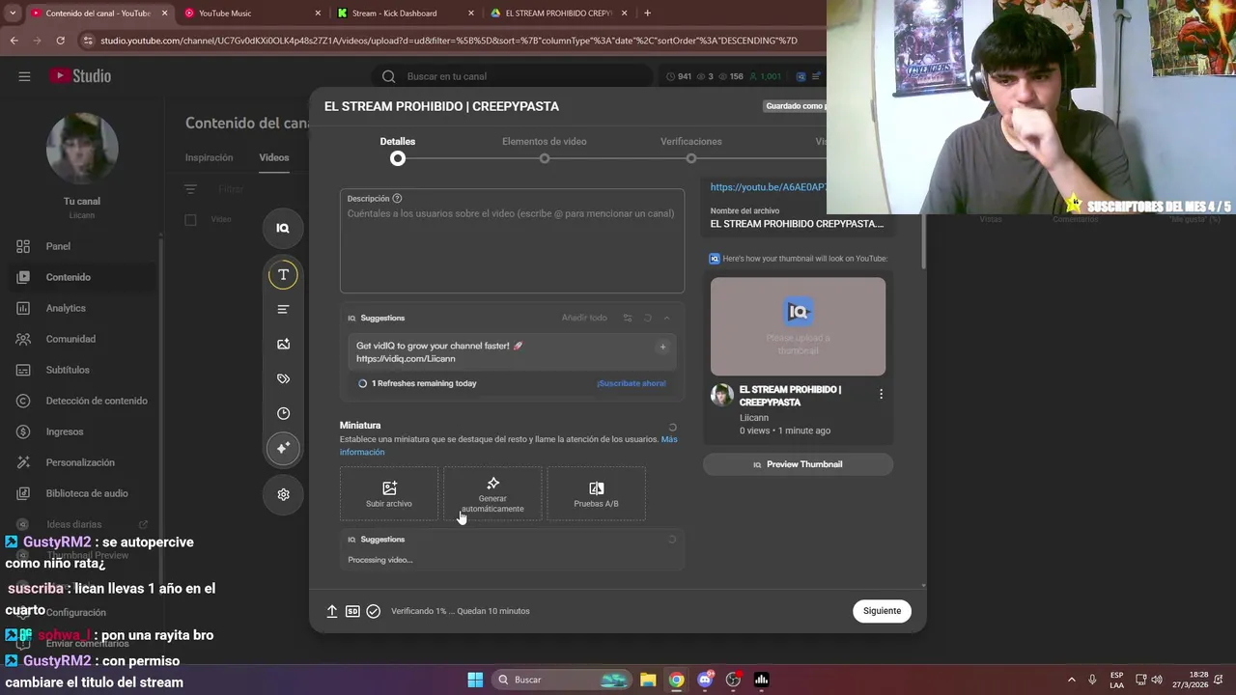Image resolution: width=1236 pixels, height=695 pixels.
Task: Refresh the description suggestions
Action: click(648, 318)
